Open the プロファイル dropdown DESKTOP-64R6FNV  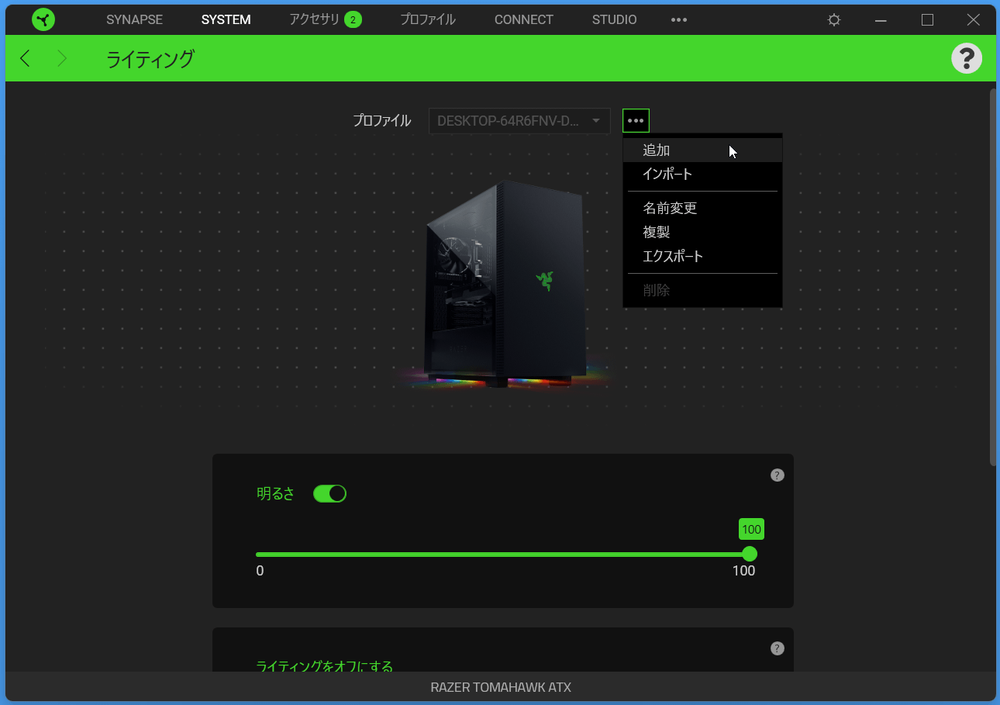coord(519,121)
